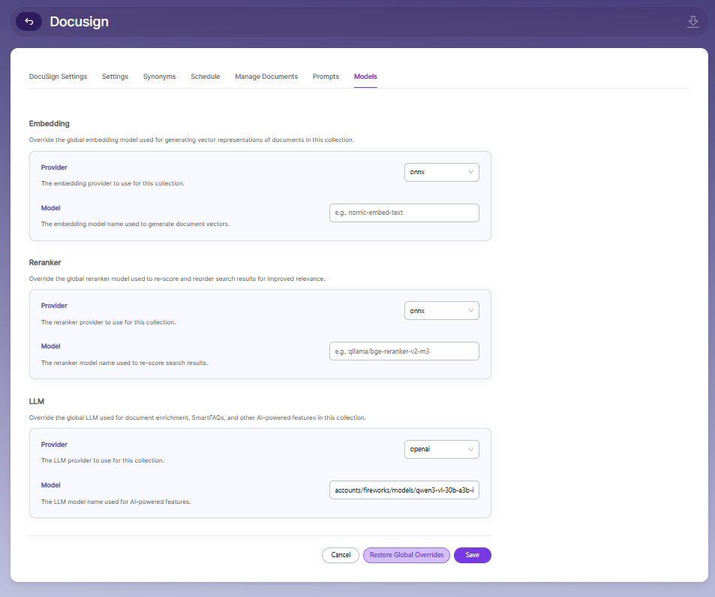Screen dimensions: 715x597
Task: Click the 'Override the global LLM' description text
Action: [x=197, y=418]
